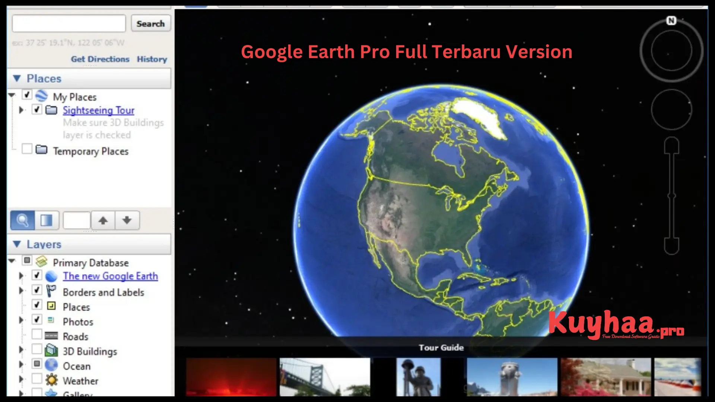Click the top end of the zoom slider
Screen dimensions: 715x402
click(671, 145)
